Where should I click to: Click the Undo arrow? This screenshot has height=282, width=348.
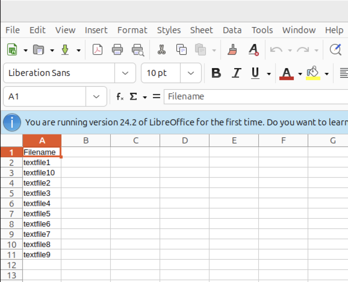276,50
